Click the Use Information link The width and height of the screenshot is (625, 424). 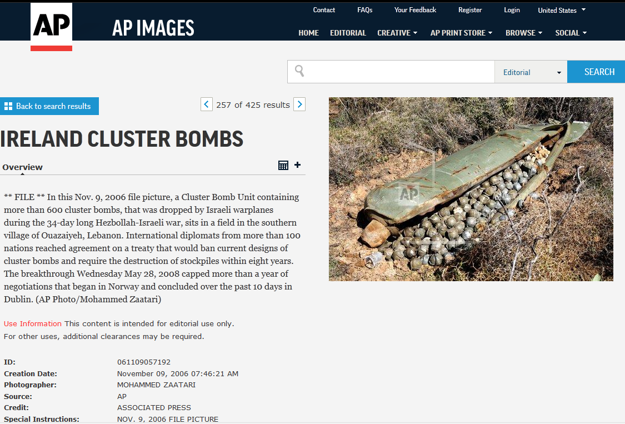33,323
